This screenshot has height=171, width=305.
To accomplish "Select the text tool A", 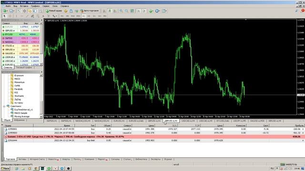I will click(x=43, y=16).
